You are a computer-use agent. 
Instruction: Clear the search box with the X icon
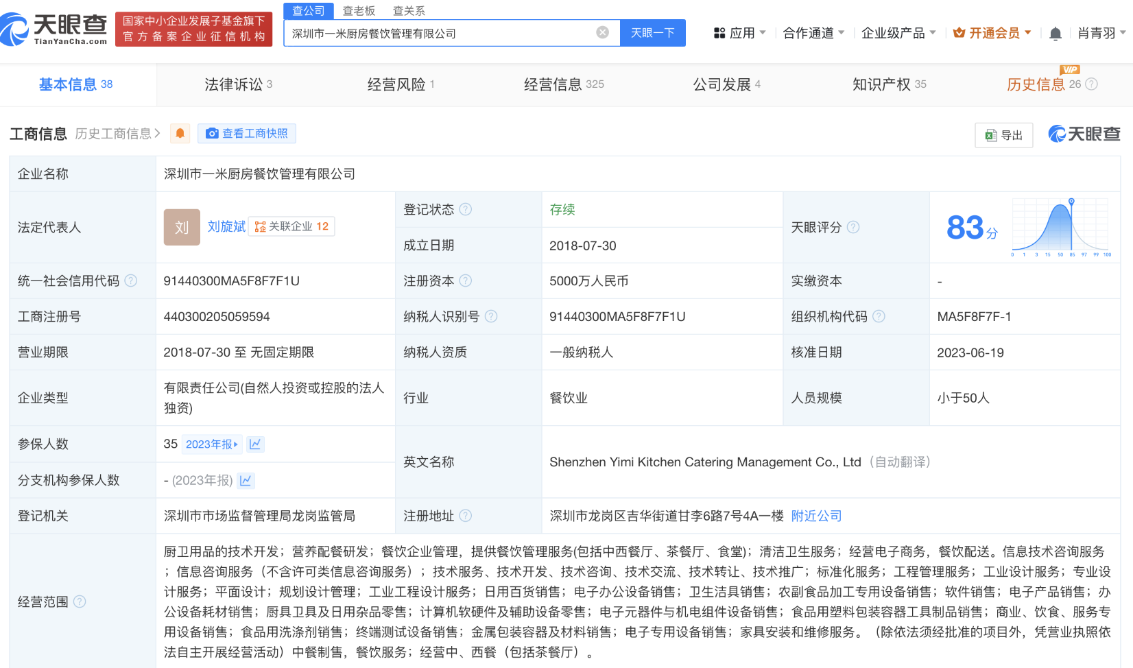tap(602, 32)
